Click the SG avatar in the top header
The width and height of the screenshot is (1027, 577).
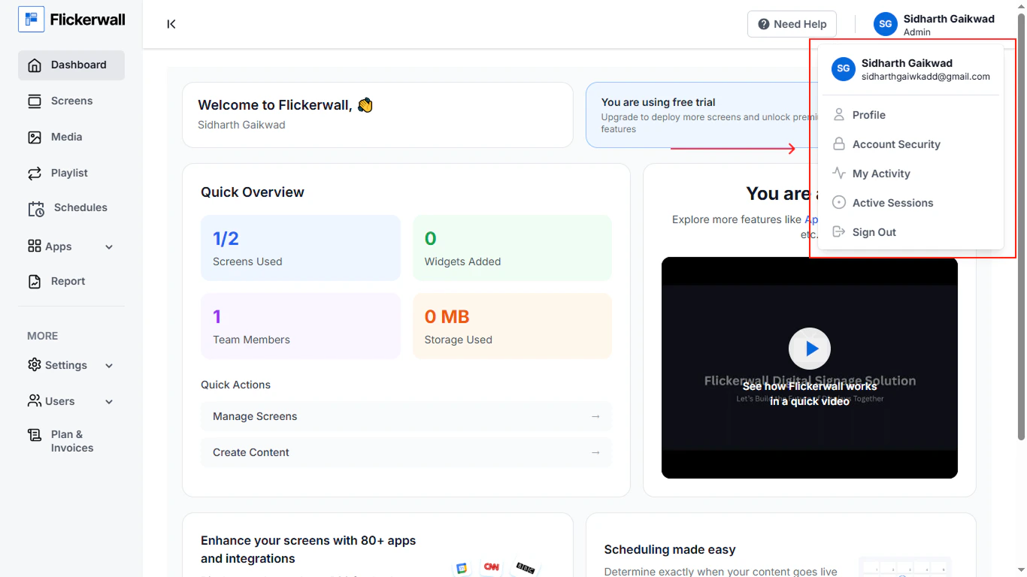click(x=886, y=24)
